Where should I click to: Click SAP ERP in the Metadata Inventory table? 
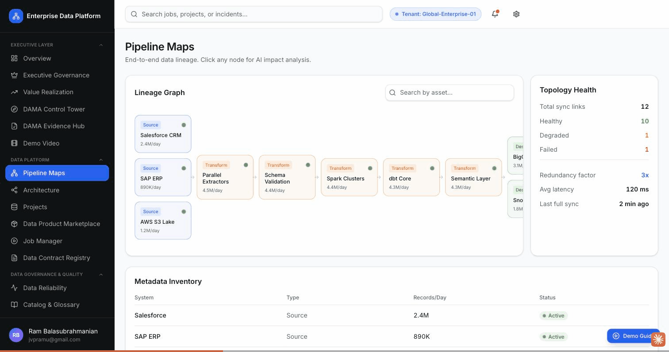(x=147, y=337)
